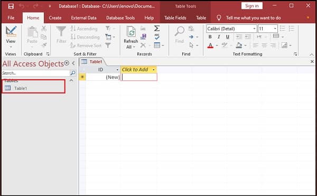This screenshot has width=317, height=196.
Task: Open the Advanced filter options dropdown
Action: [x=110, y=37]
